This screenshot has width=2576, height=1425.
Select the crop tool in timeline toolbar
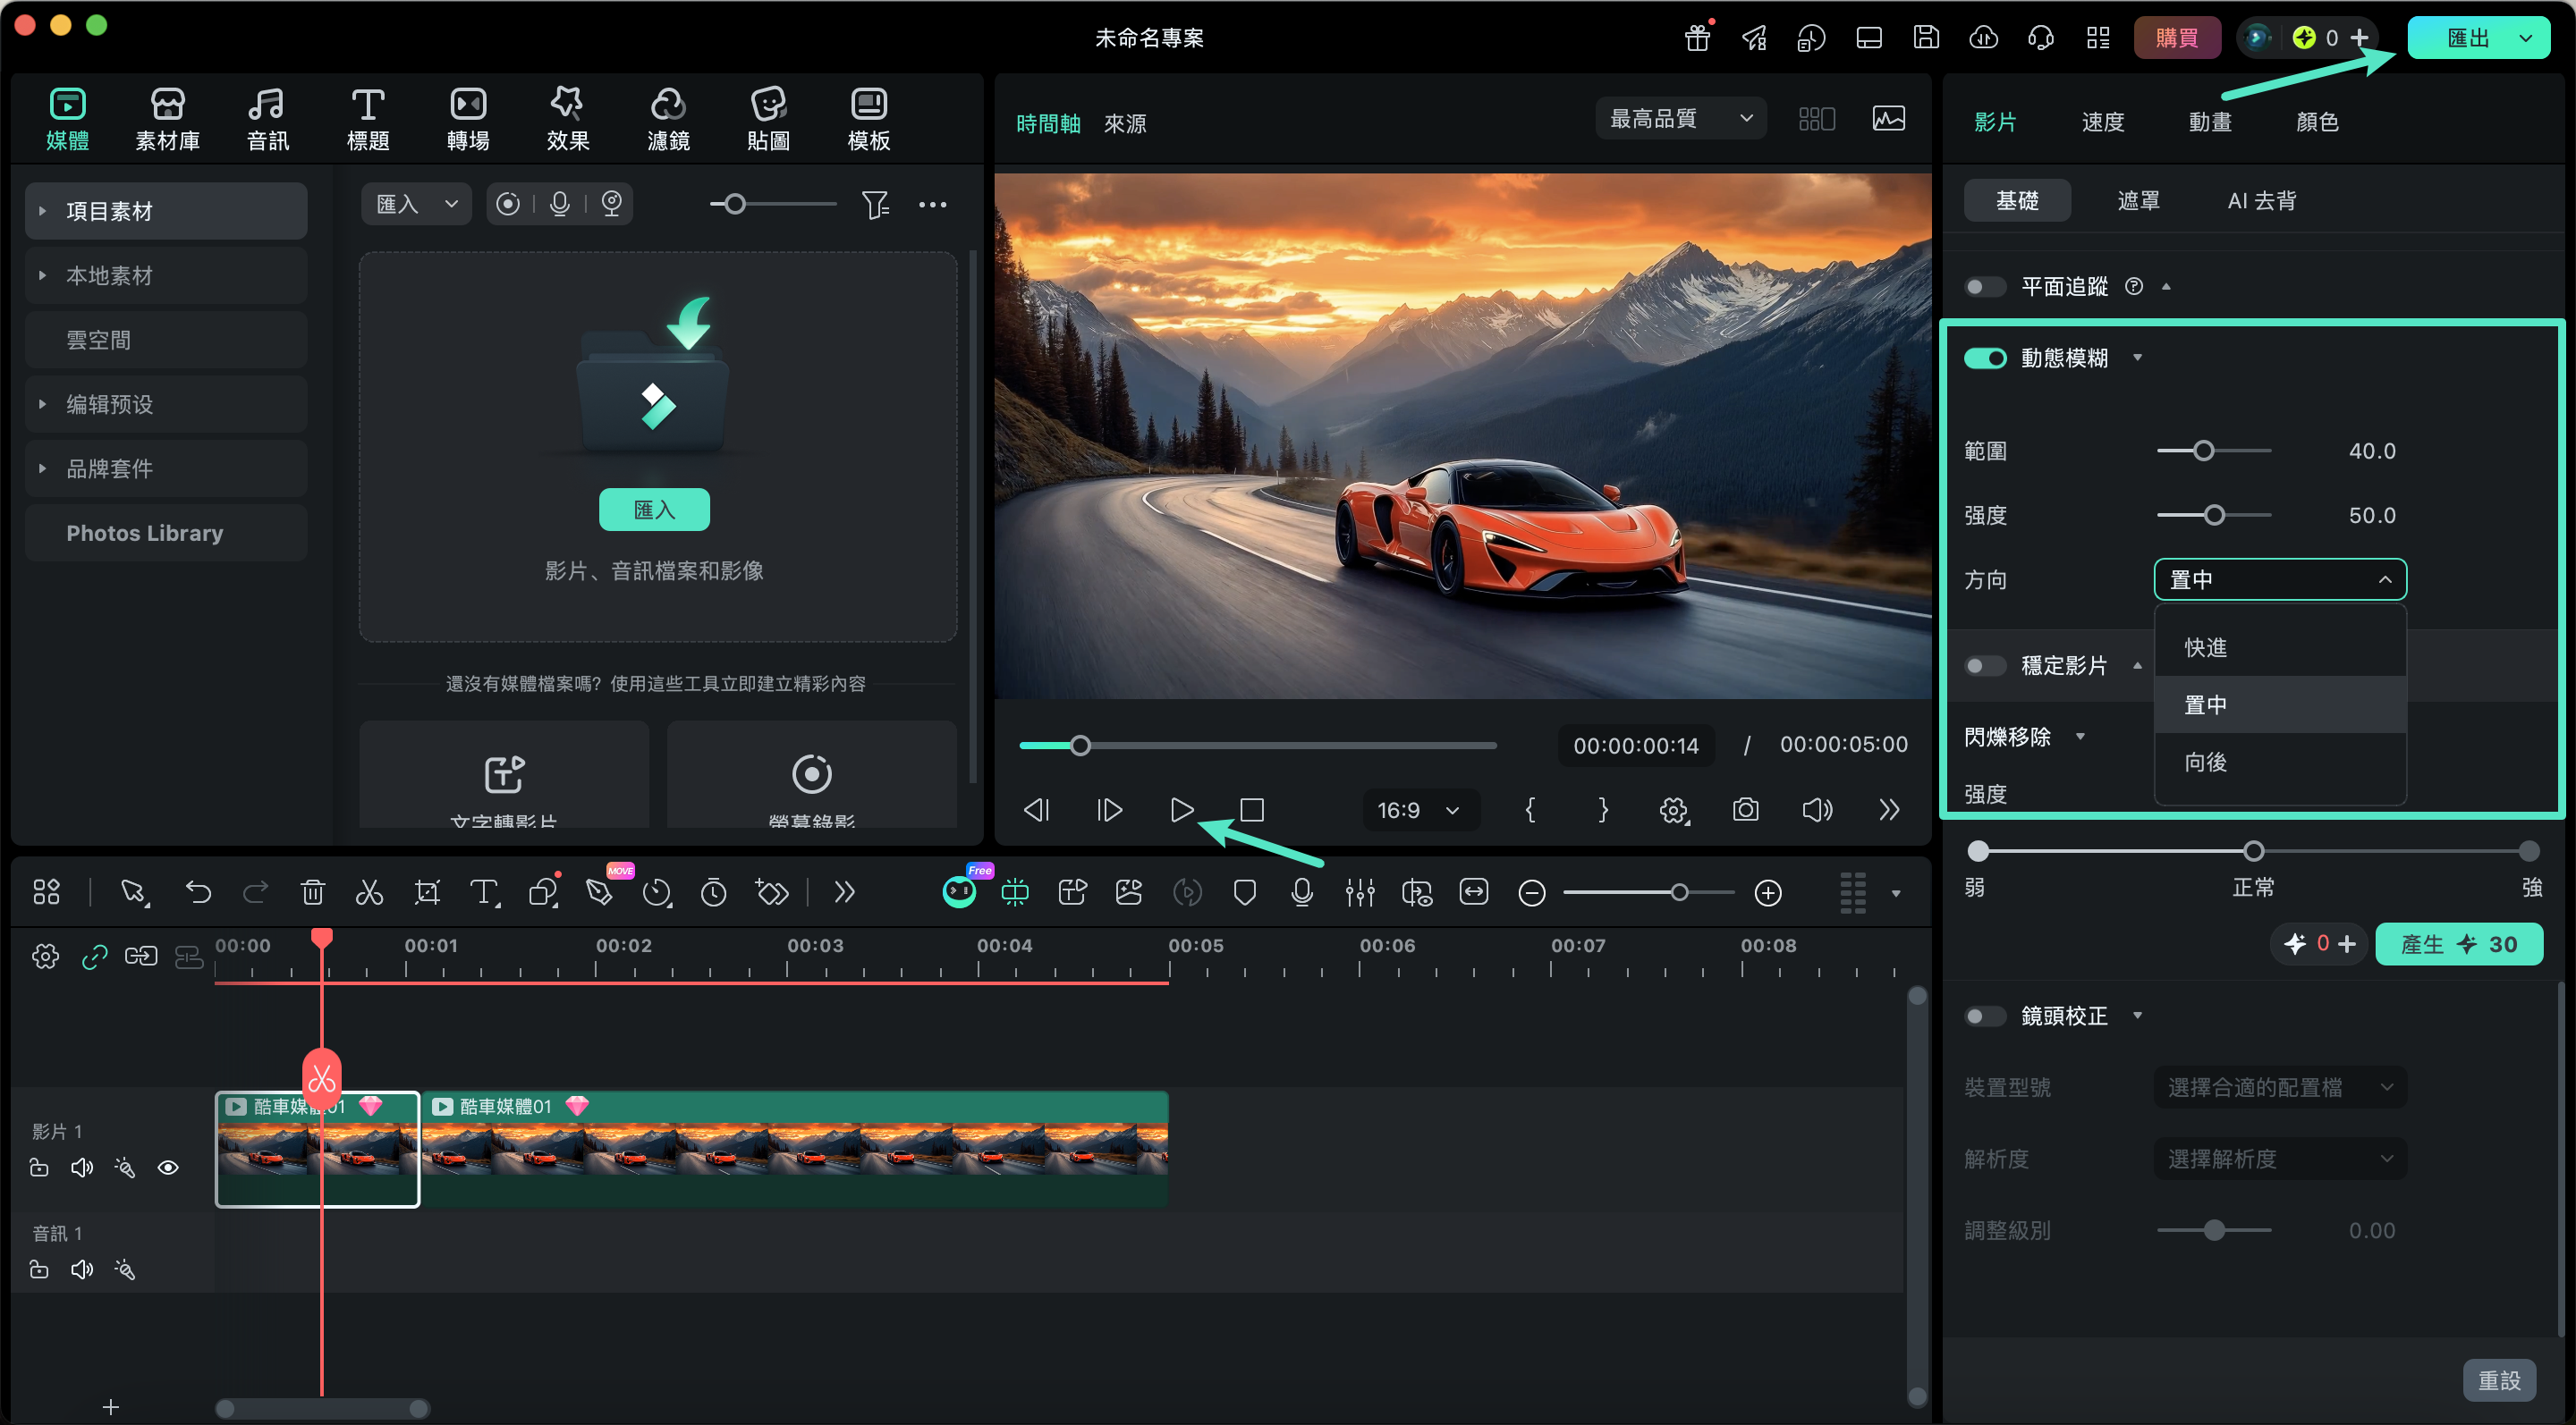[x=427, y=891]
